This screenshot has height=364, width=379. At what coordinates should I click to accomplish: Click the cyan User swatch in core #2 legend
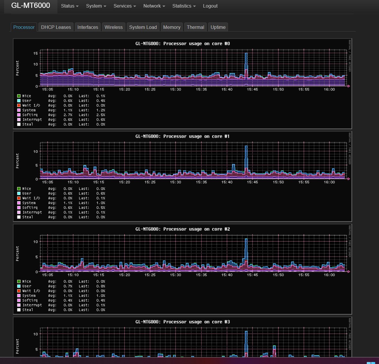tap(19, 286)
